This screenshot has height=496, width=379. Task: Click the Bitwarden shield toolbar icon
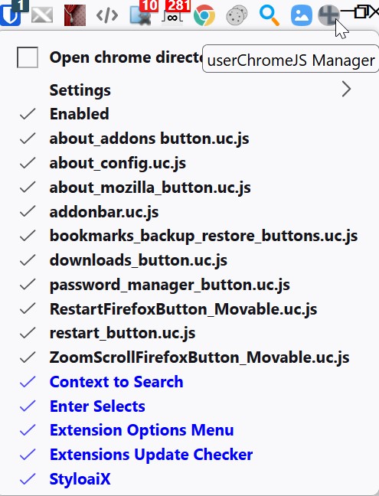tap(10, 14)
